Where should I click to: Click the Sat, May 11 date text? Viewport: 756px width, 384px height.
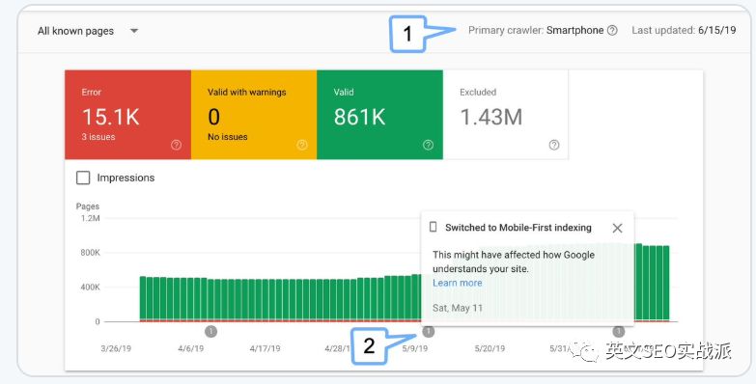(457, 308)
